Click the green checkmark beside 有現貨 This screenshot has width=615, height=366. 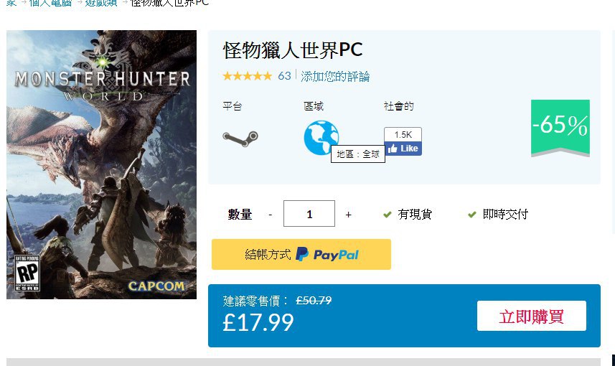pos(387,215)
